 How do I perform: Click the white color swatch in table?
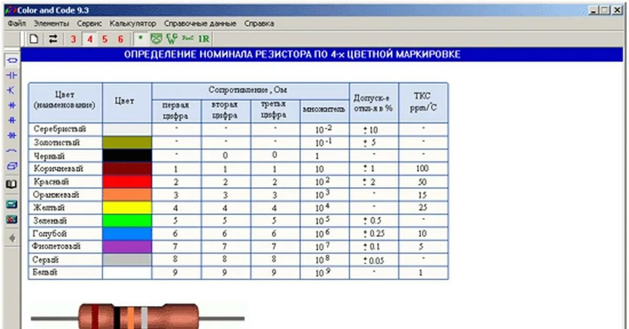pyautogui.click(x=127, y=272)
